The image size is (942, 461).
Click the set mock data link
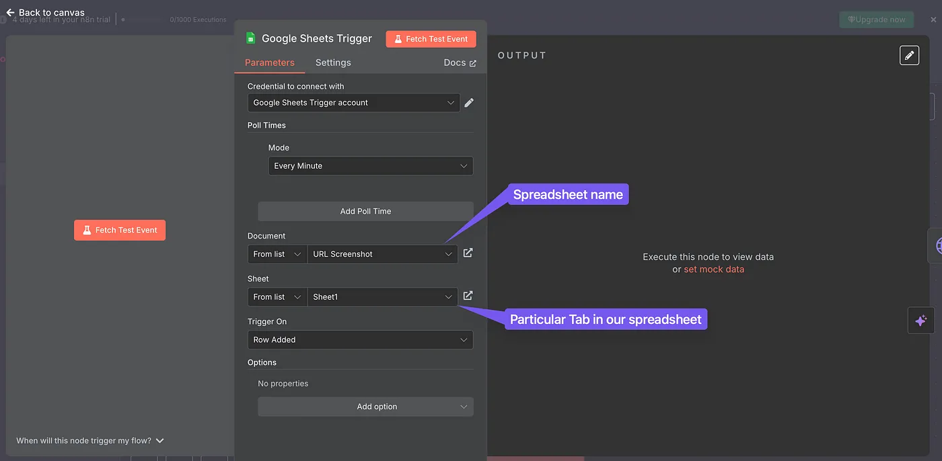point(714,269)
